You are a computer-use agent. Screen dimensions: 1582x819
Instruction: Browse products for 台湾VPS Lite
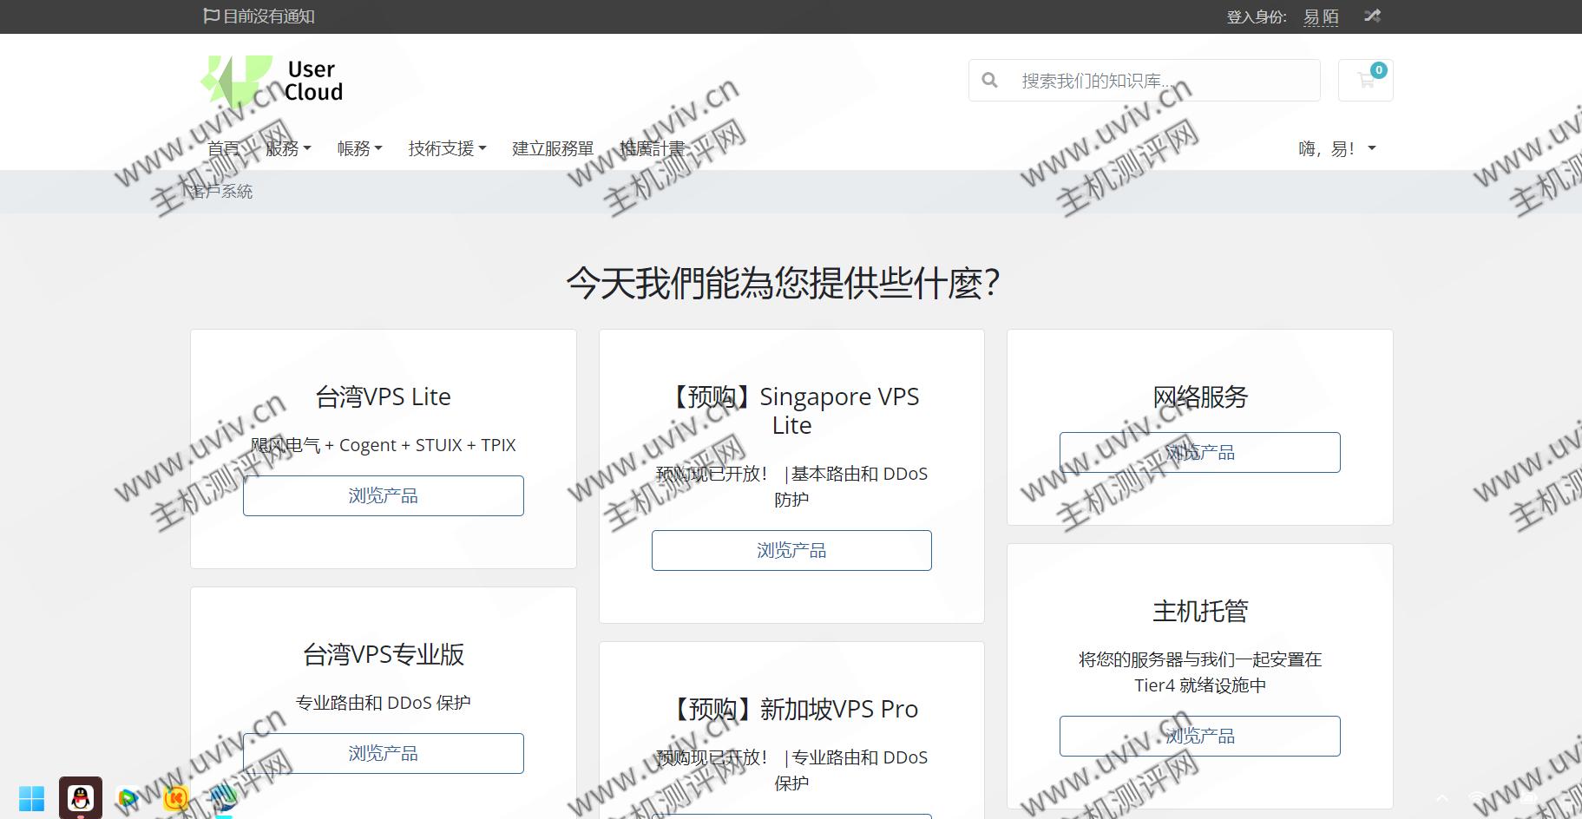click(x=383, y=495)
